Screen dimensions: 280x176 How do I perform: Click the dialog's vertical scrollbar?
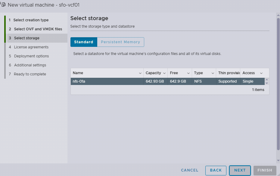click(278, 84)
